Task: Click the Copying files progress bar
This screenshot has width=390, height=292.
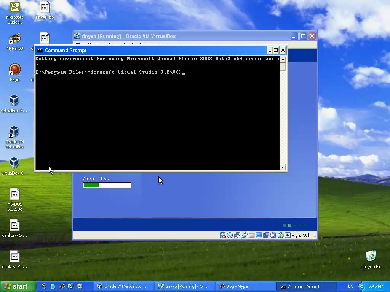Action: pos(107,185)
